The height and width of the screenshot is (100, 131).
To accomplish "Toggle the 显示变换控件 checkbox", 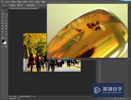I will click(26, 5).
